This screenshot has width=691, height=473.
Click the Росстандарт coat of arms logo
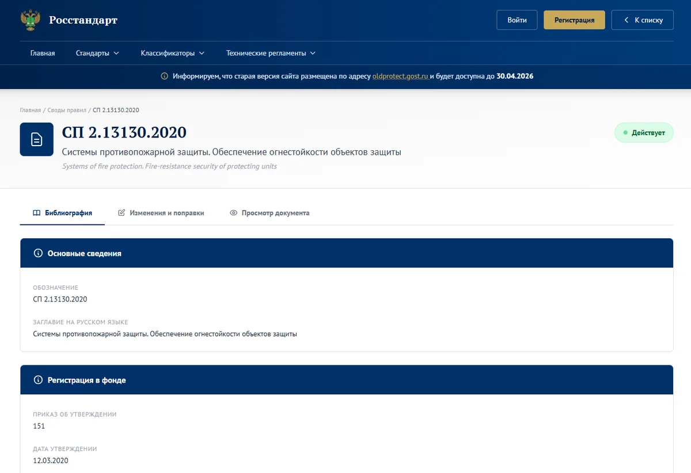pyautogui.click(x=31, y=20)
